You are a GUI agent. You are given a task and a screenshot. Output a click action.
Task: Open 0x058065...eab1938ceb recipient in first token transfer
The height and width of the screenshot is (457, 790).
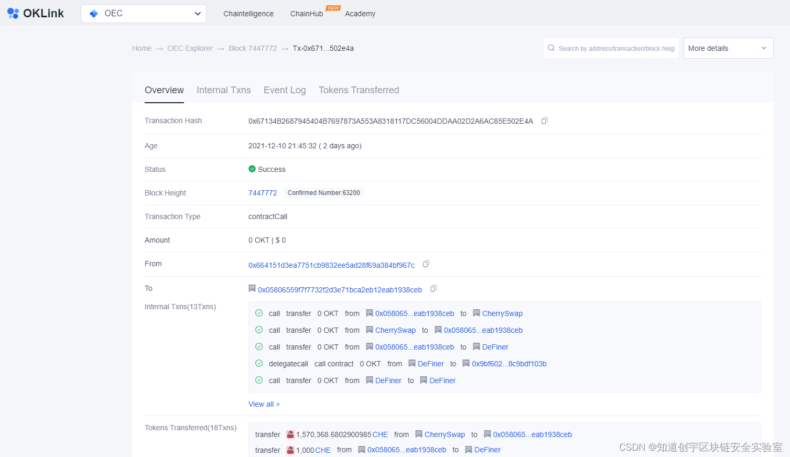532,434
